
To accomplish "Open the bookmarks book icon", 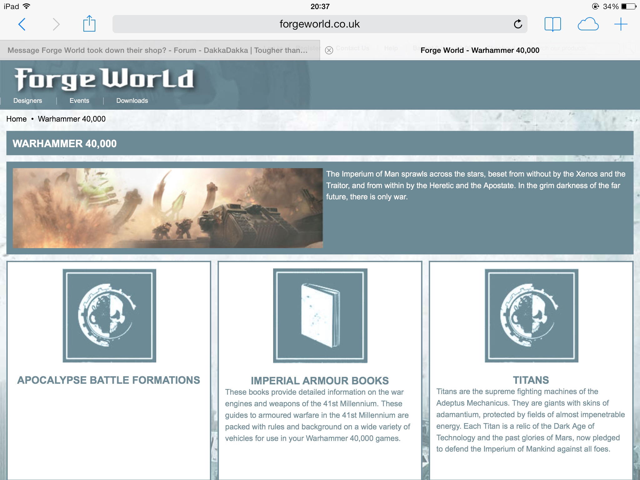I will tap(552, 24).
